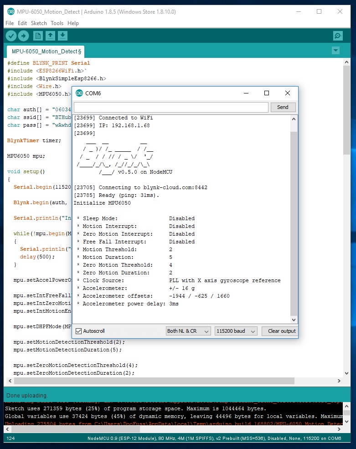This screenshot has height=449, width=356.
Task: Click the '#define BLYNK_PRINT Serial' code line
Action: [49, 63]
